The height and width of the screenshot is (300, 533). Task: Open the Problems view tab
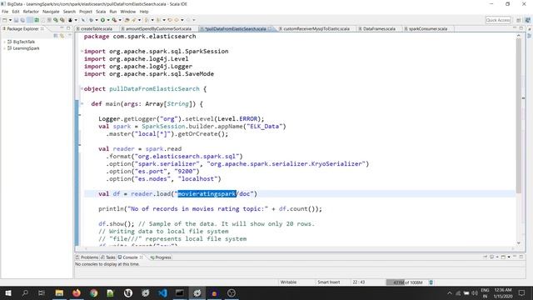click(87, 257)
